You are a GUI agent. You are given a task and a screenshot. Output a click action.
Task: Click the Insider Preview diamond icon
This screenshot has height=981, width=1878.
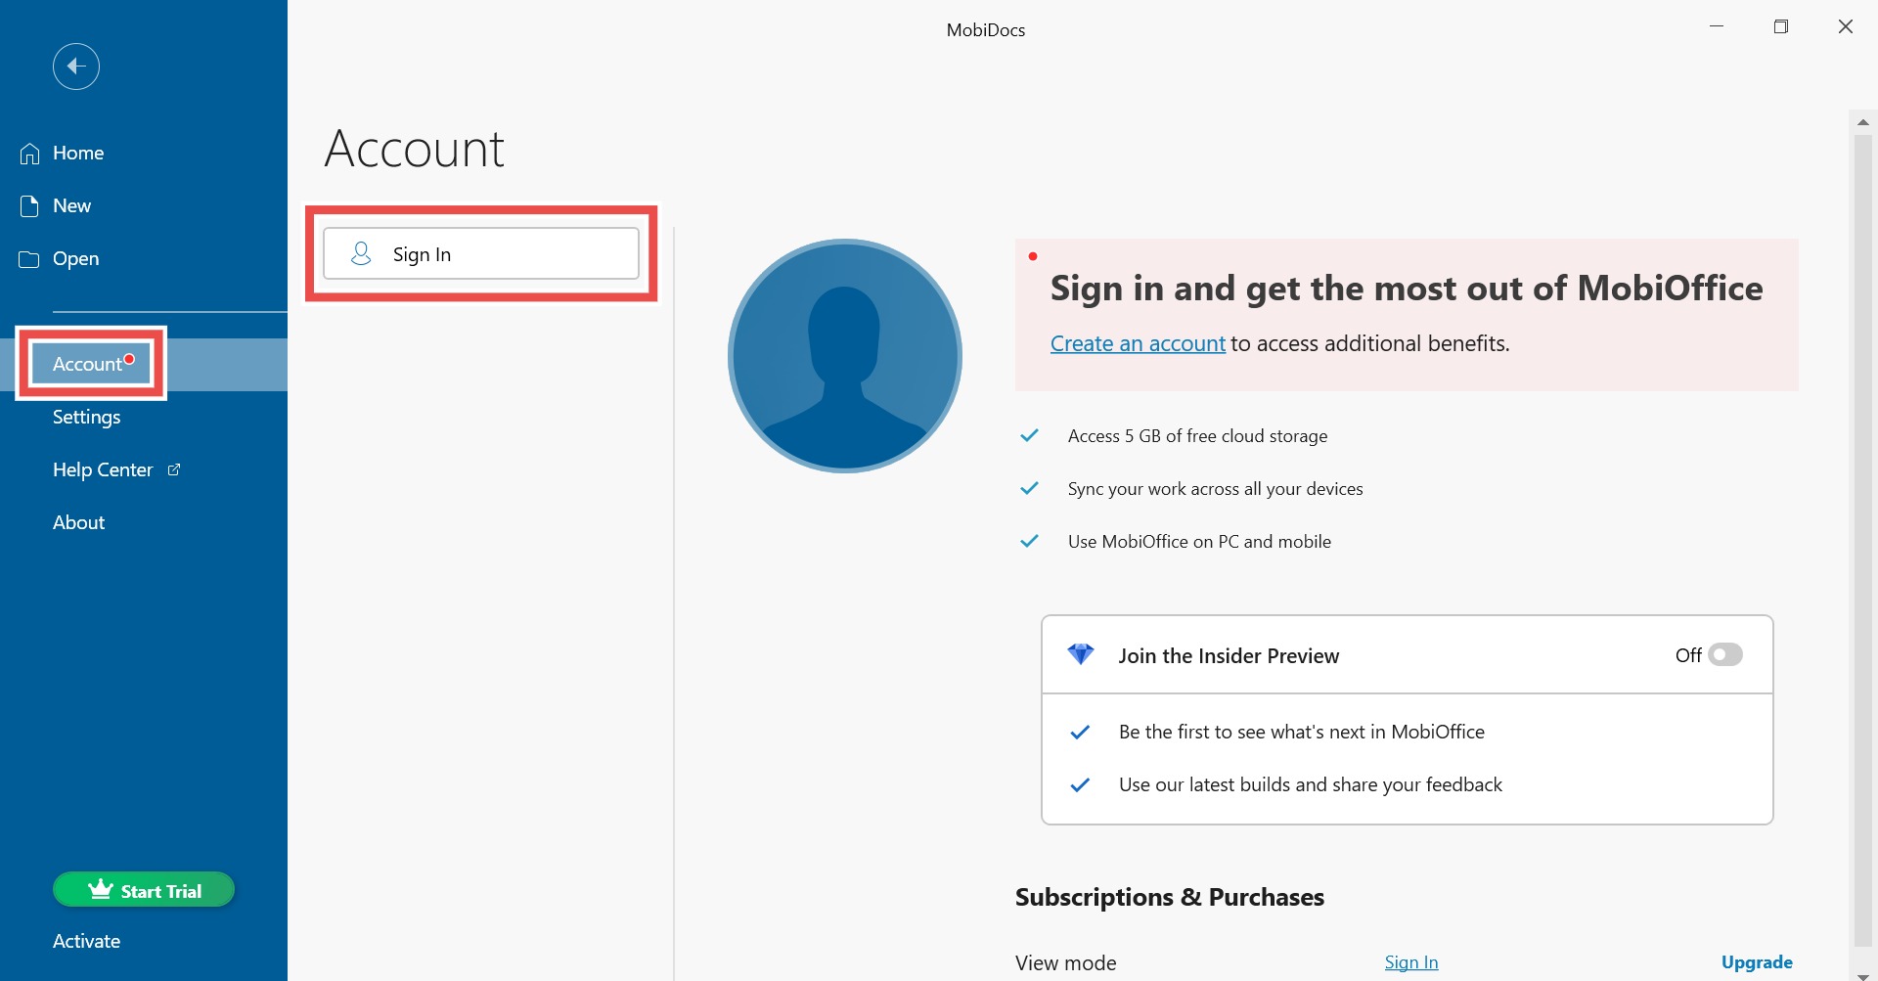1081,654
